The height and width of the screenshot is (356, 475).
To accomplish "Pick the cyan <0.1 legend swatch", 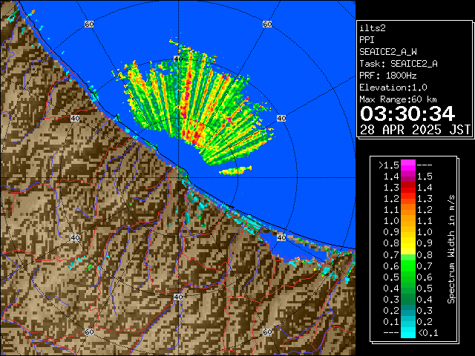I will point(408,332).
